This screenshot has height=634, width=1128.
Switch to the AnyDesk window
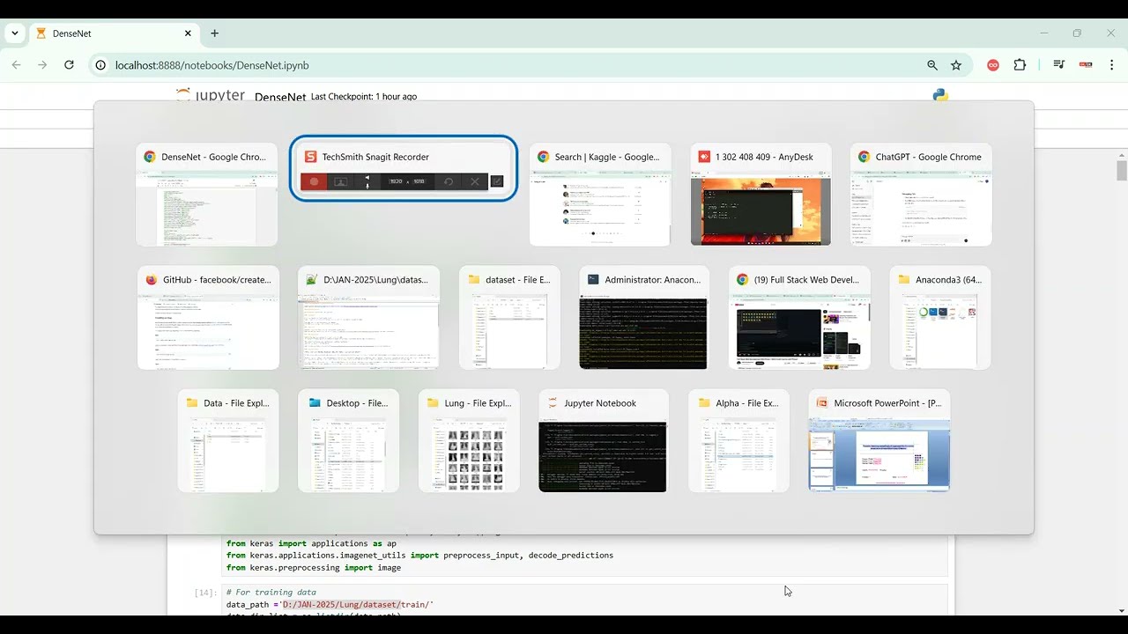[761, 195]
